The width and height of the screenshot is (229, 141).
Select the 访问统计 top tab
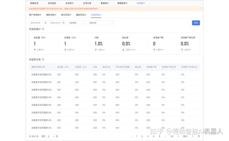[x=141, y=3]
